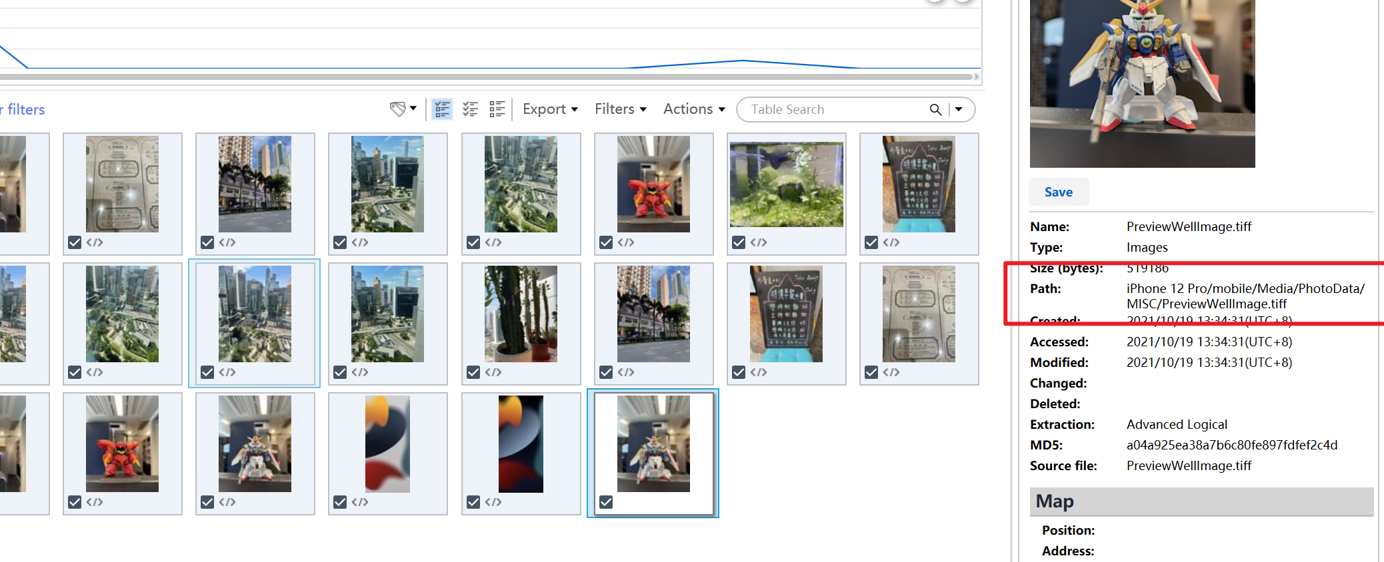The width and height of the screenshot is (1384, 562).
Task: Click code icon under second-row chalkboard menu
Action: coord(759,372)
